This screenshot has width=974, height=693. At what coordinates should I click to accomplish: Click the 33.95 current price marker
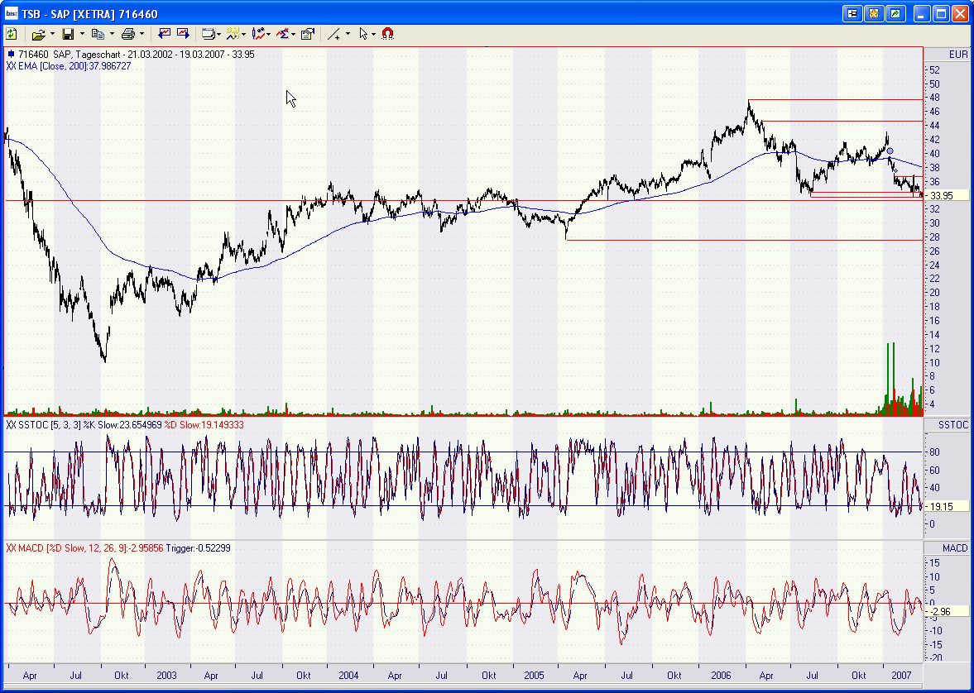coord(941,196)
